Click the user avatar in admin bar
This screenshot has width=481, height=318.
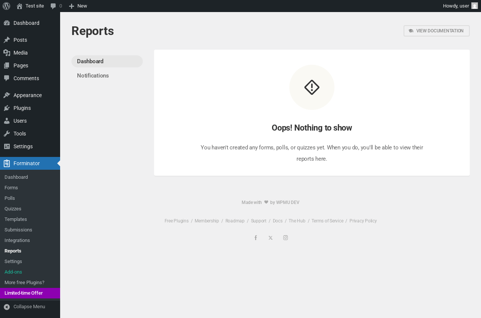click(475, 6)
